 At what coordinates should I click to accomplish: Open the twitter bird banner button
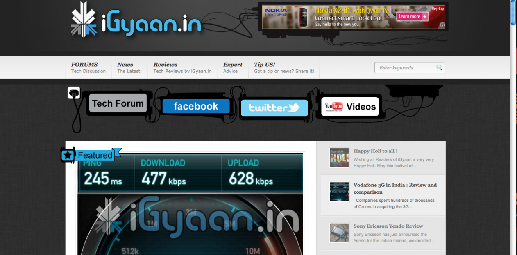[274, 108]
